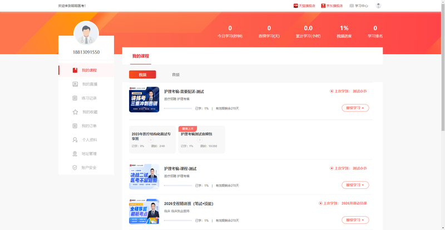445x230 pixels.
Task: Play 2023年医疗结构化面试专享班 via play icon
Action: pos(151,140)
